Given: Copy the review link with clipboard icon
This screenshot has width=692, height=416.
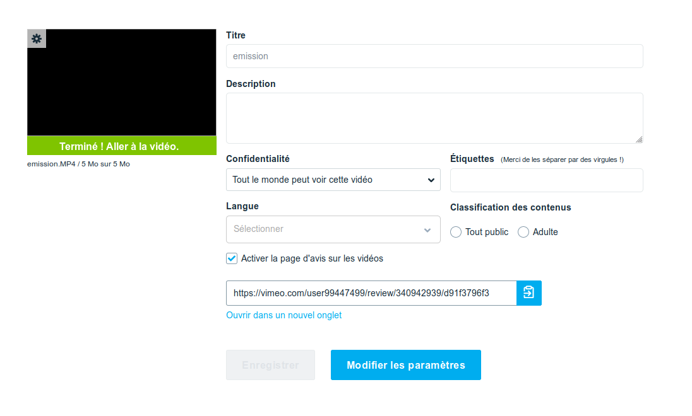Looking at the screenshot, I should tap(528, 293).
